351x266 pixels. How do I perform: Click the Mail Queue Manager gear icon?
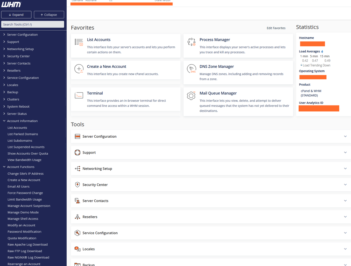(191, 95)
